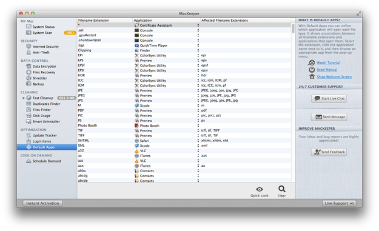Select Internet Security shield icon
The image size is (379, 231).
click(29, 47)
